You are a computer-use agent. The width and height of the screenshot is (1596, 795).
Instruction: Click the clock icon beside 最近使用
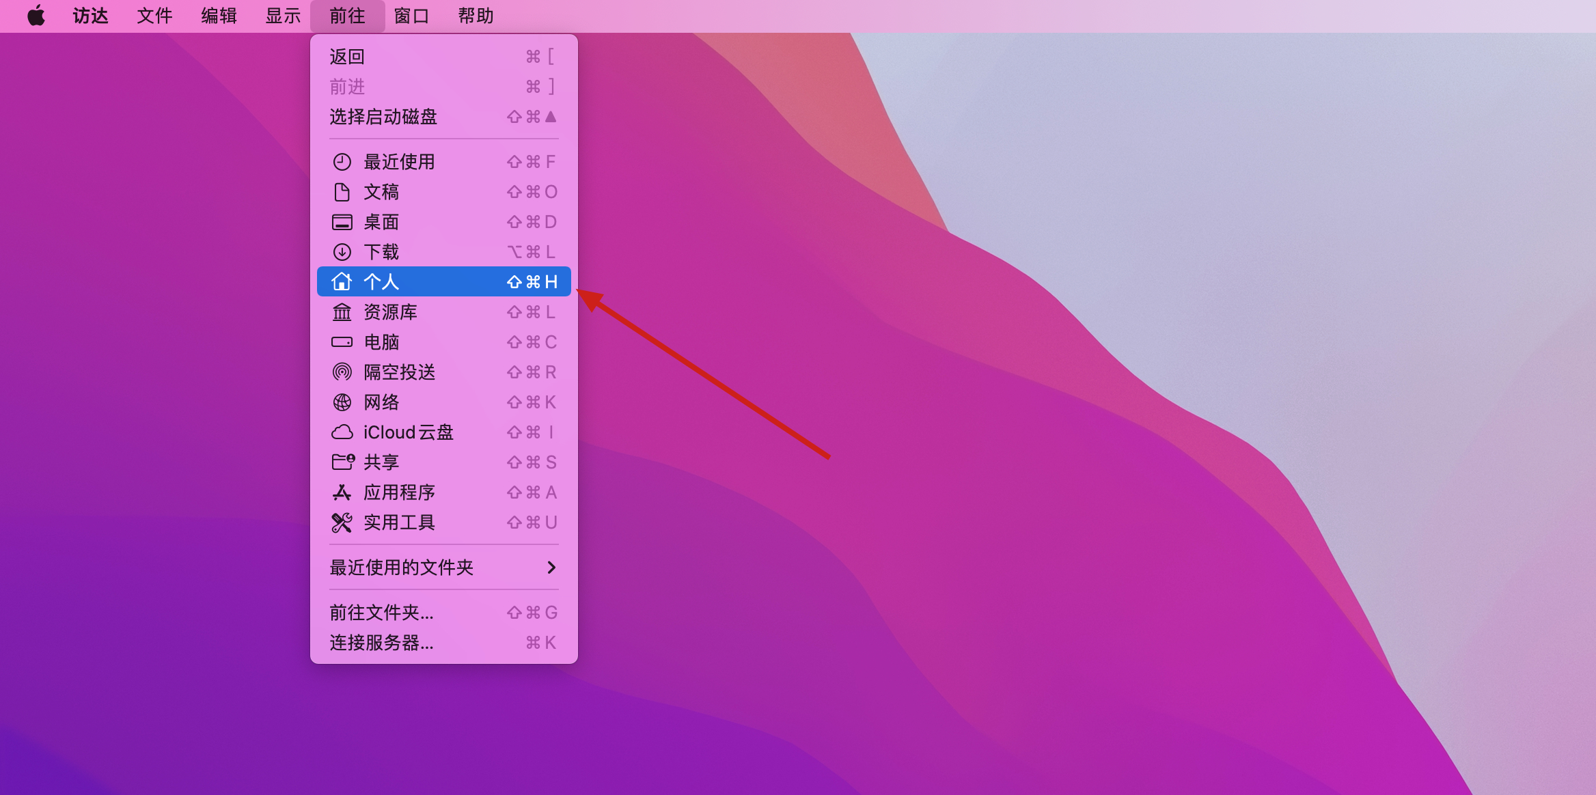pos(342,162)
